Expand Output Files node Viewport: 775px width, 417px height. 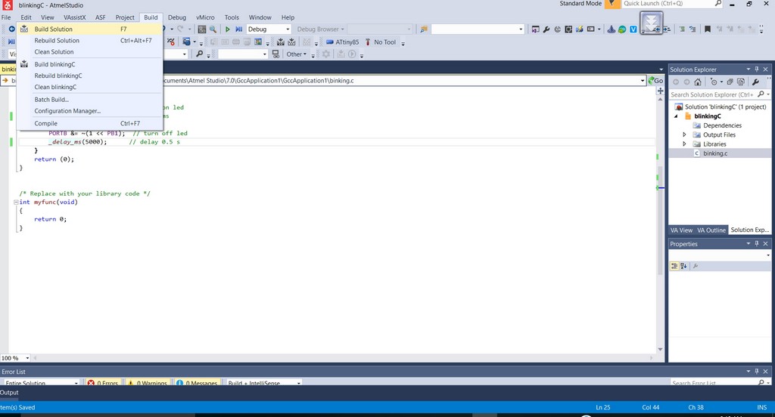pos(684,134)
